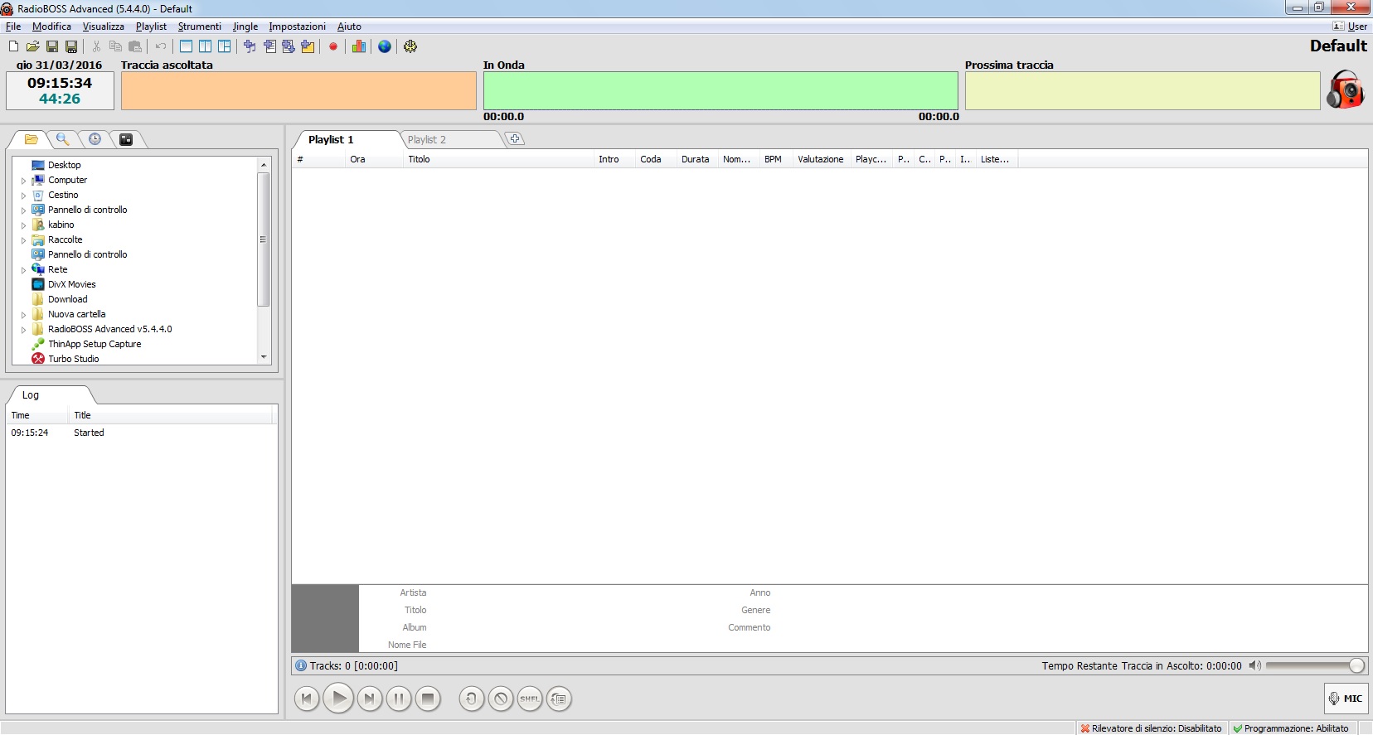
Task: Expand RadioBOSS Advanced v5.4.4.0 folder node
Action: click(23, 330)
